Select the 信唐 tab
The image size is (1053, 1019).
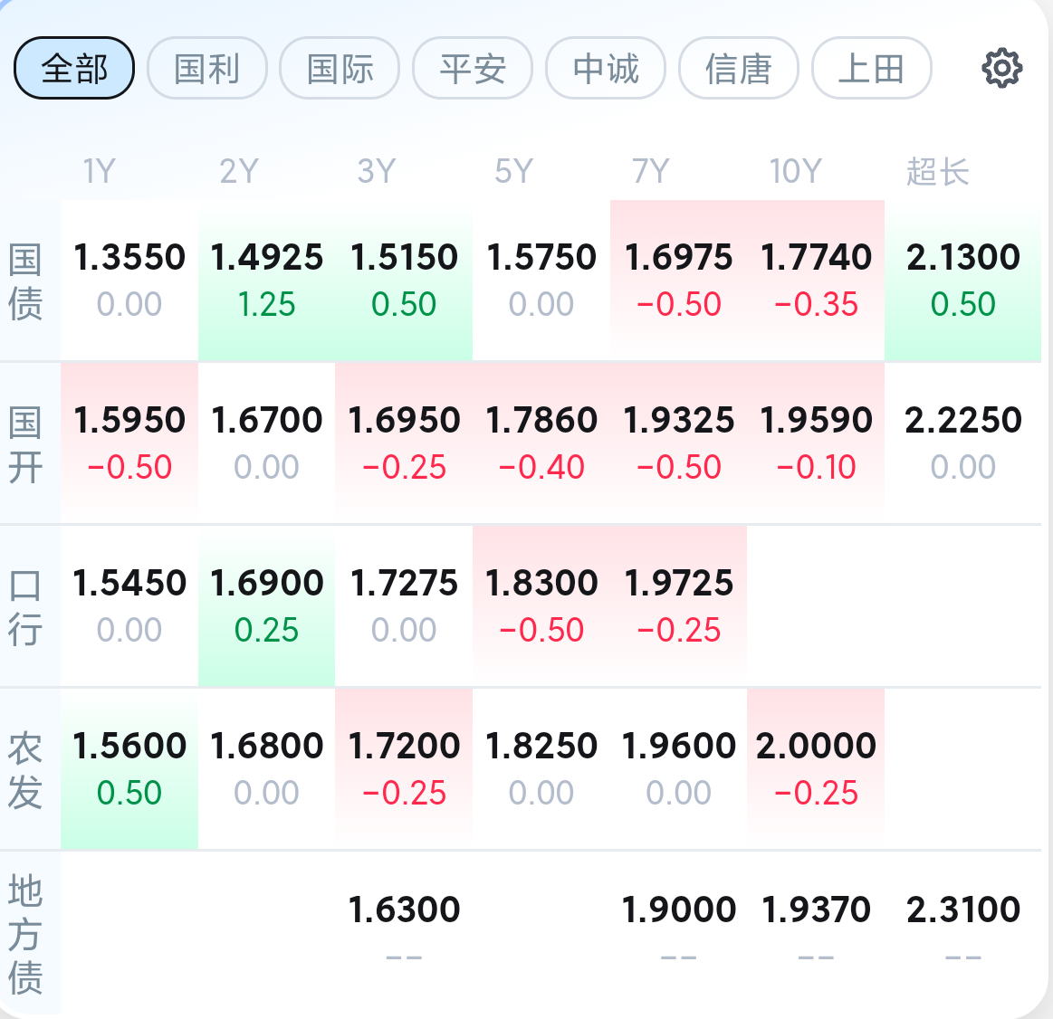point(739,68)
